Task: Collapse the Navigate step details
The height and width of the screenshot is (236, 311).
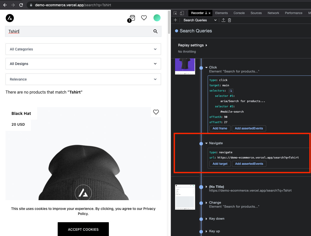Action: [206, 143]
